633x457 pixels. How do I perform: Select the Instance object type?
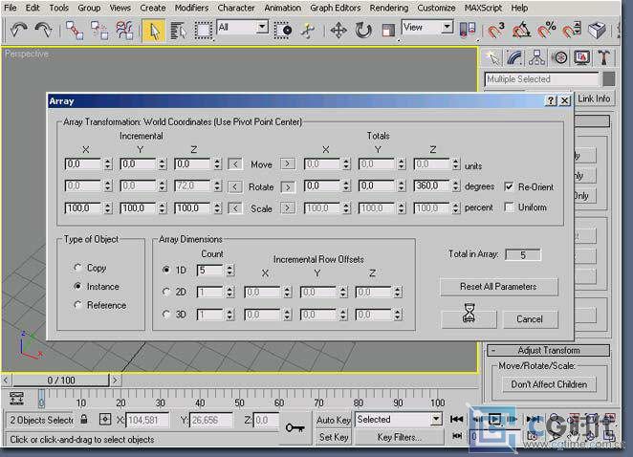click(x=77, y=286)
